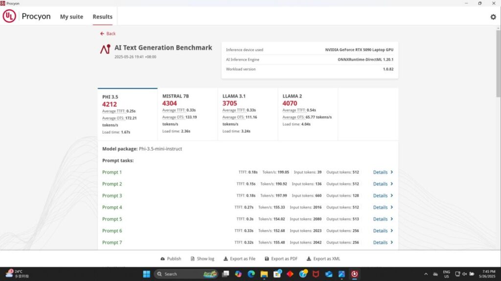Click the taskbar Search box
Viewport: 501px width, 281px height.
186,274
